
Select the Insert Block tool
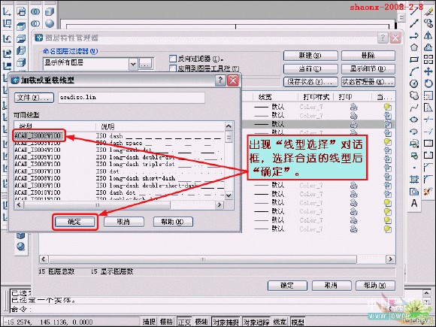tap(414, 144)
